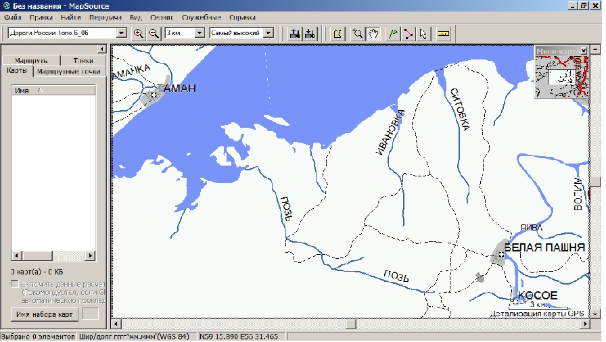Click the map's horizontal scrollbar thumb

click(x=350, y=324)
